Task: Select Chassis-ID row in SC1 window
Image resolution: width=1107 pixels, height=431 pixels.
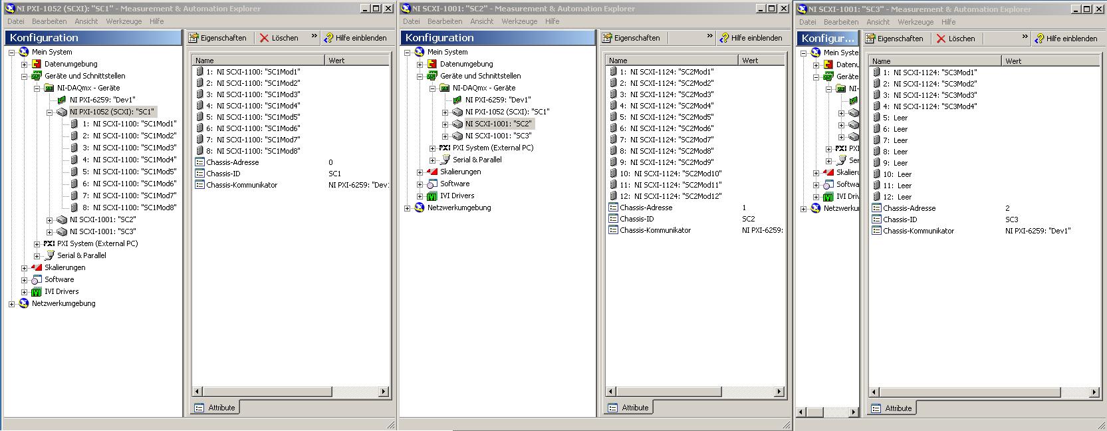Action: pos(223,174)
